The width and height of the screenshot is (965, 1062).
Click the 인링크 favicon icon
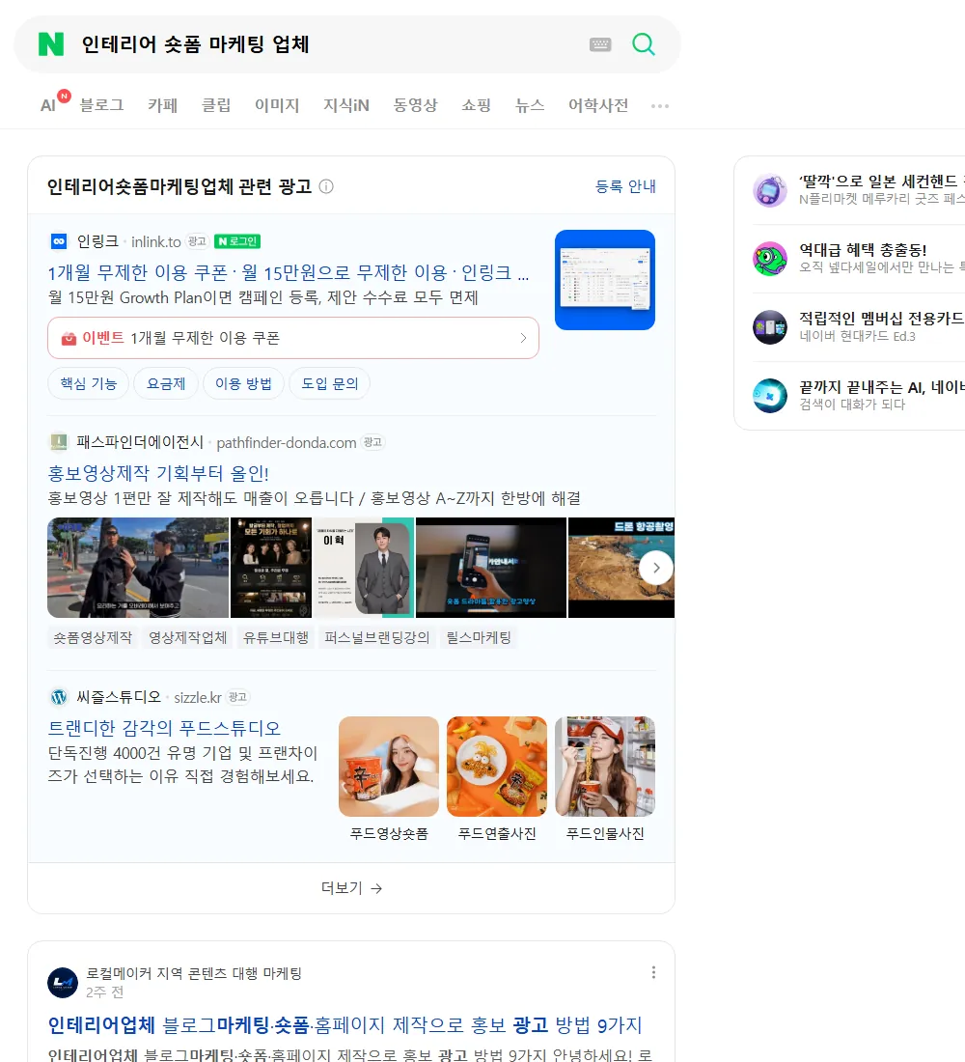click(x=59, y=241)
